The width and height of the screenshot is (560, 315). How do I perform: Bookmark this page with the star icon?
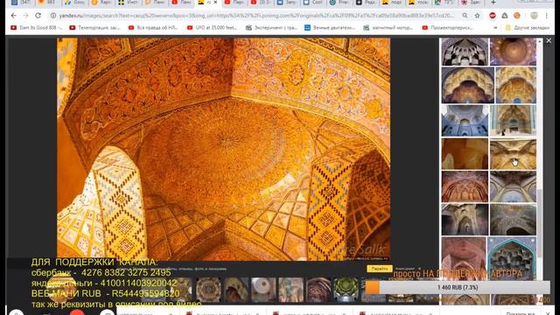click(x=477, y=16)
